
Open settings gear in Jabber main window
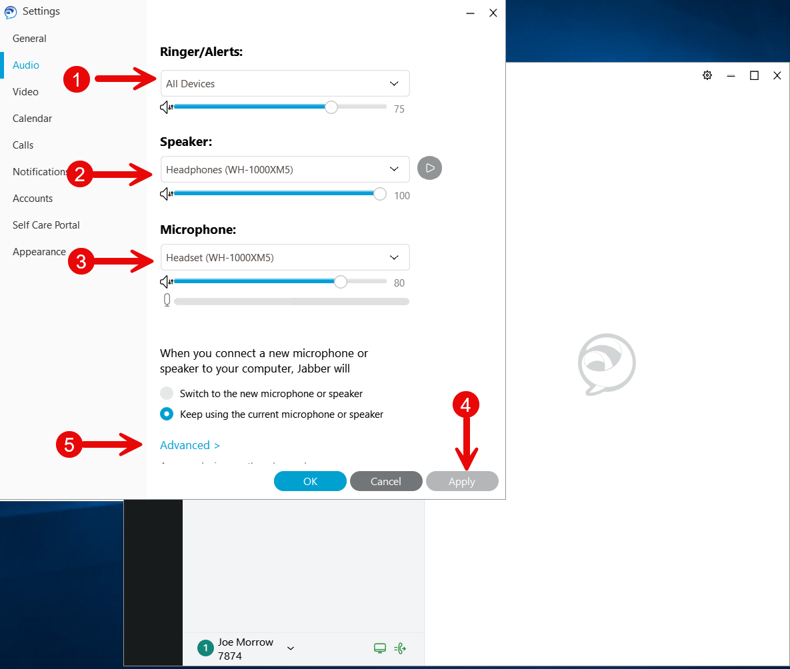coord(707,75)
